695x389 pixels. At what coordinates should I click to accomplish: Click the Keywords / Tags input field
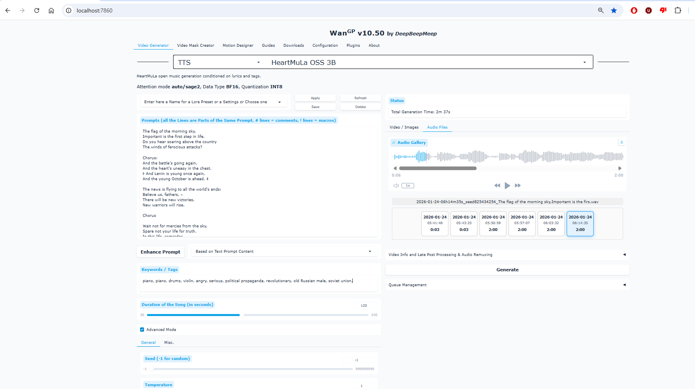tap(259, 283)
